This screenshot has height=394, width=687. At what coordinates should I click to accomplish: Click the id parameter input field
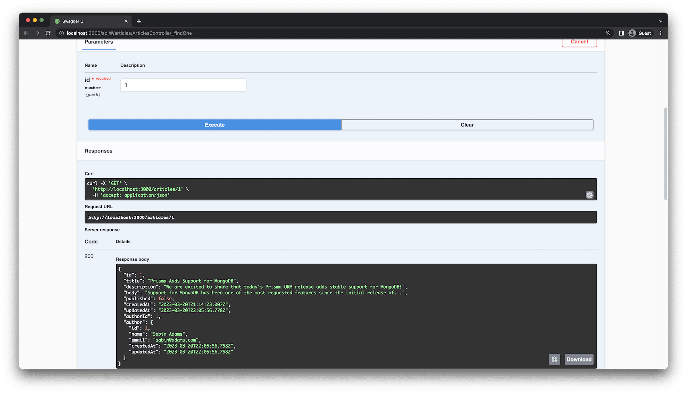(183, 85)
